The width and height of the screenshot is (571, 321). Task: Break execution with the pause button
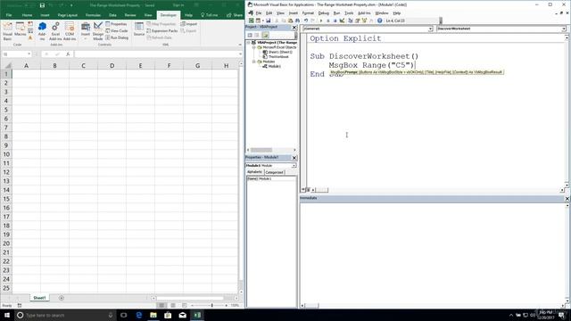click(x=328, y=21)
